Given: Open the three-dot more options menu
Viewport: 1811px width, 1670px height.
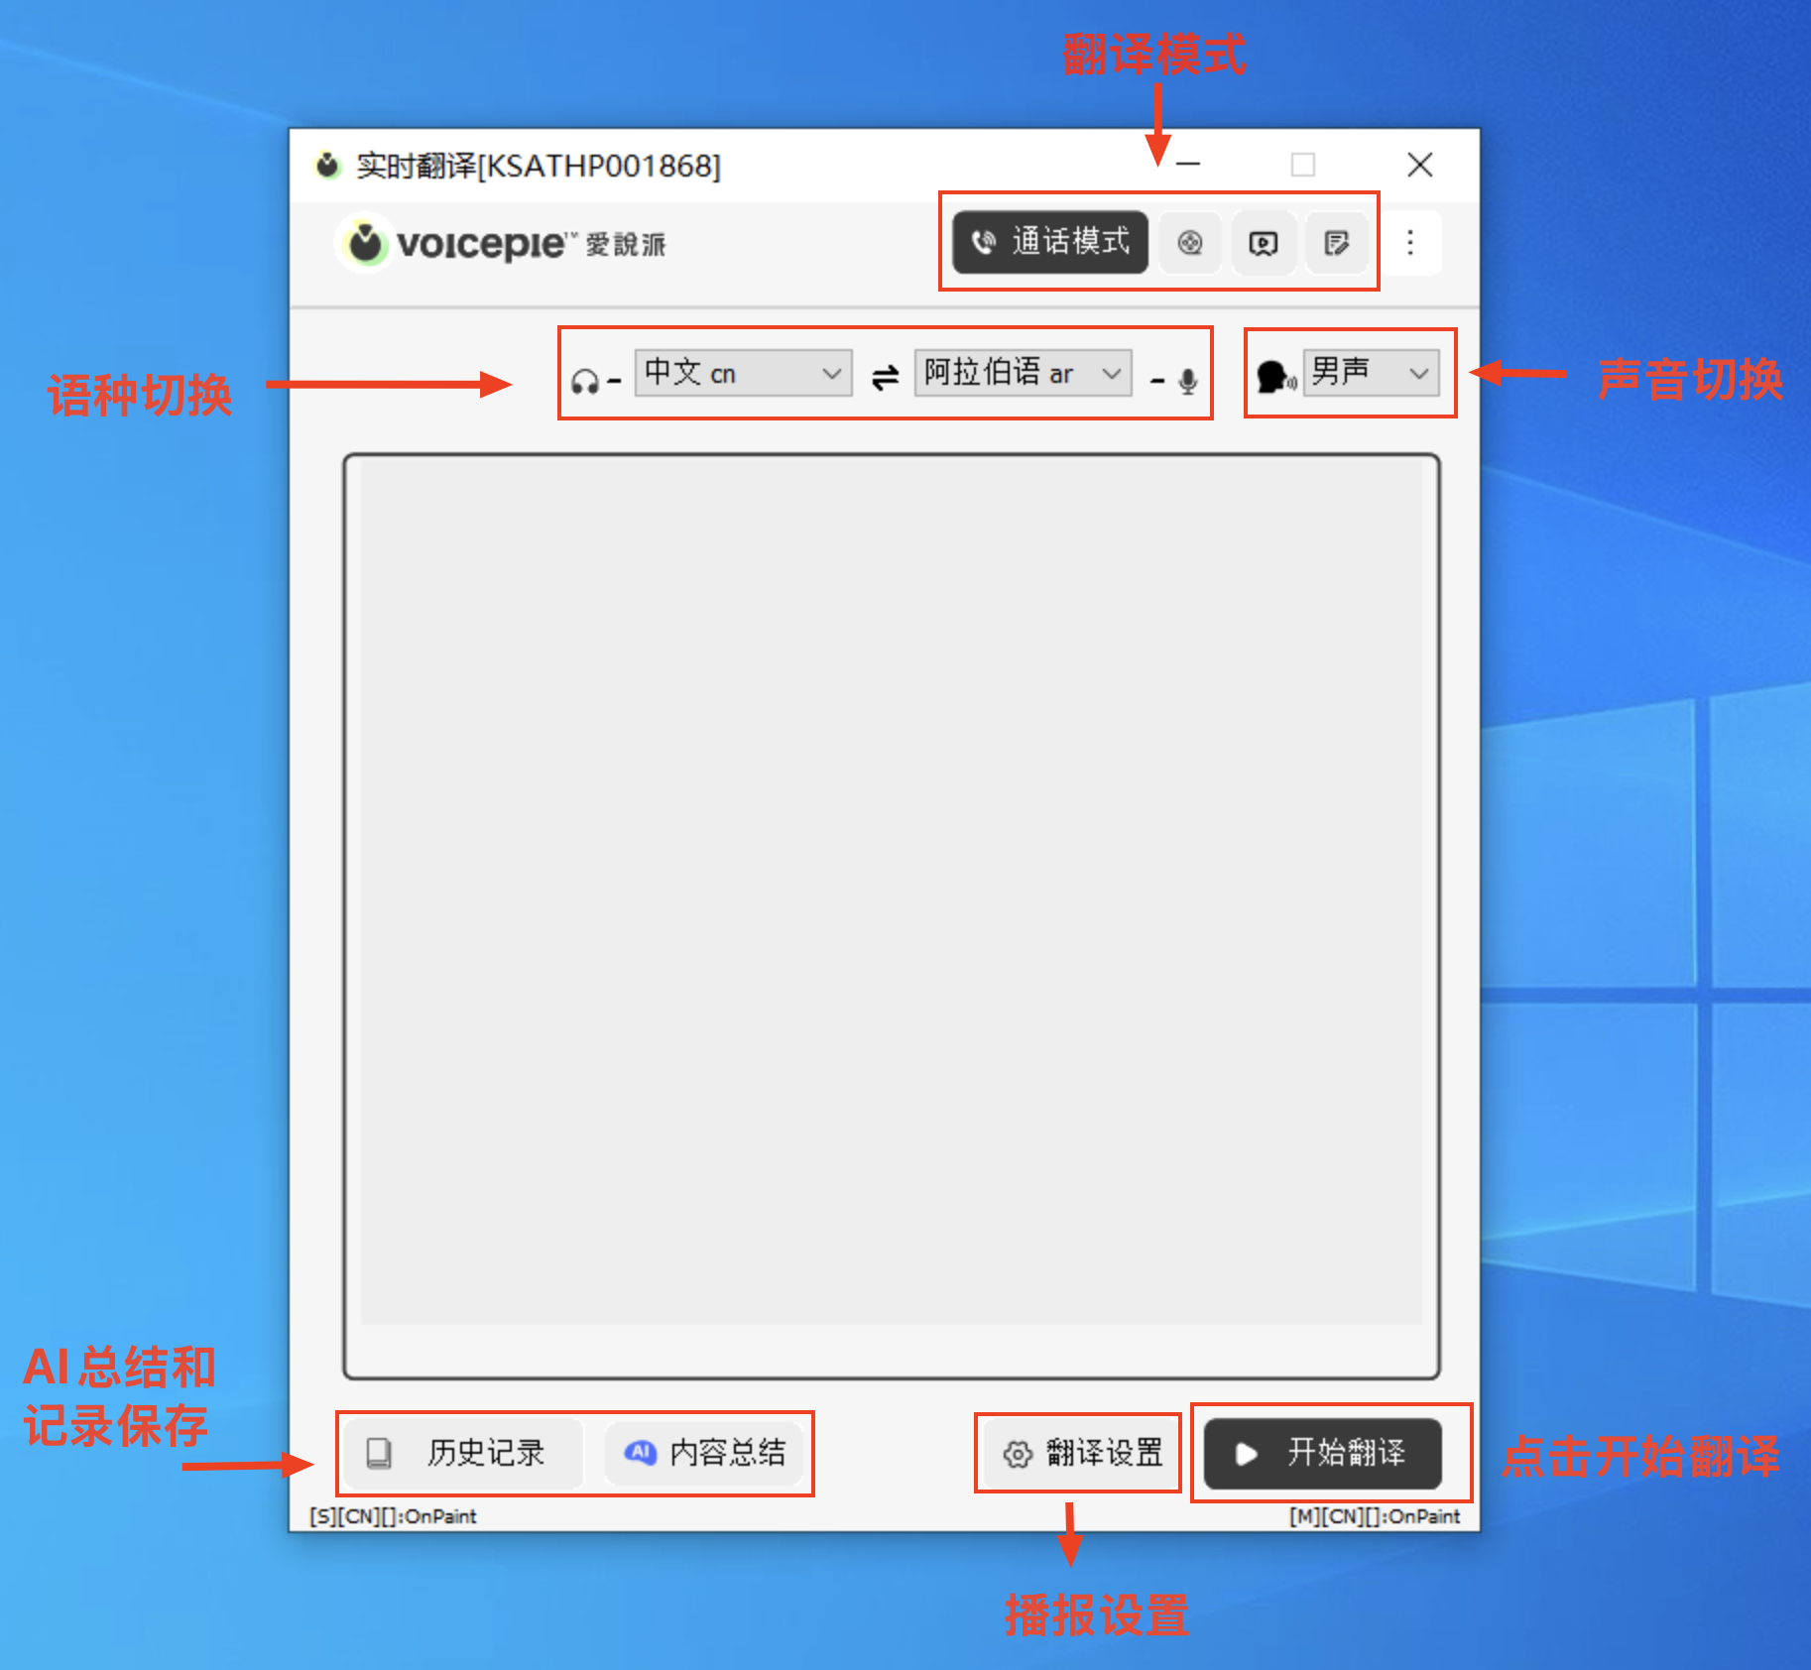Looking at the screenshot, I should (x=1409, y=243).
